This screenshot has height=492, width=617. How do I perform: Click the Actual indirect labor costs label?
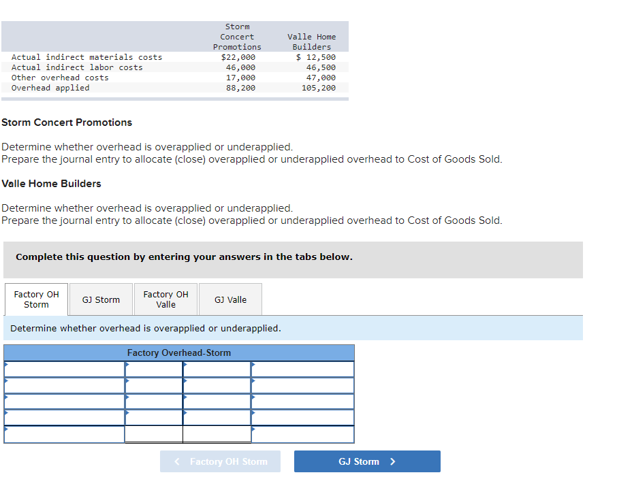click(x=77, y=67)
